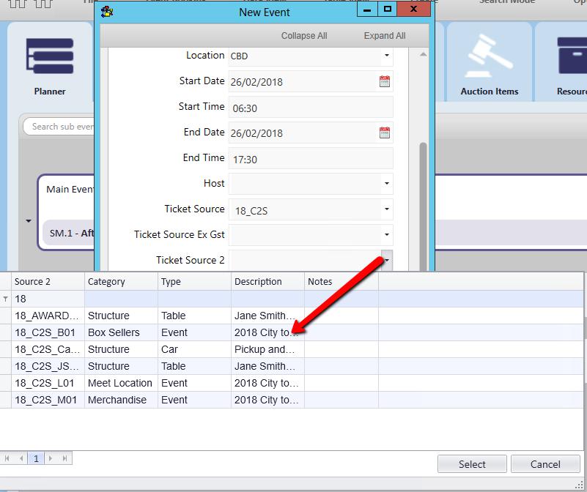Open the Ticket Source dropdown showing 18_C2S
This screenshot has width=587, height=492.
click(x=386, y=209)
